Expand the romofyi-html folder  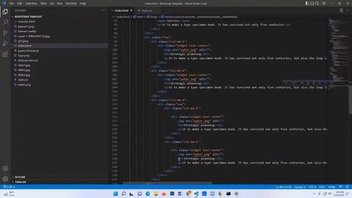(26, 21)
